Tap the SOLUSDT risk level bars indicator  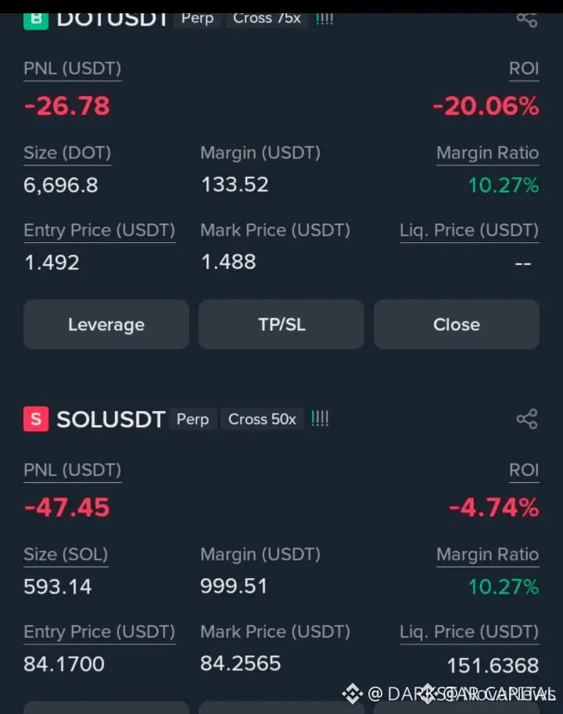tap(320, 419)
